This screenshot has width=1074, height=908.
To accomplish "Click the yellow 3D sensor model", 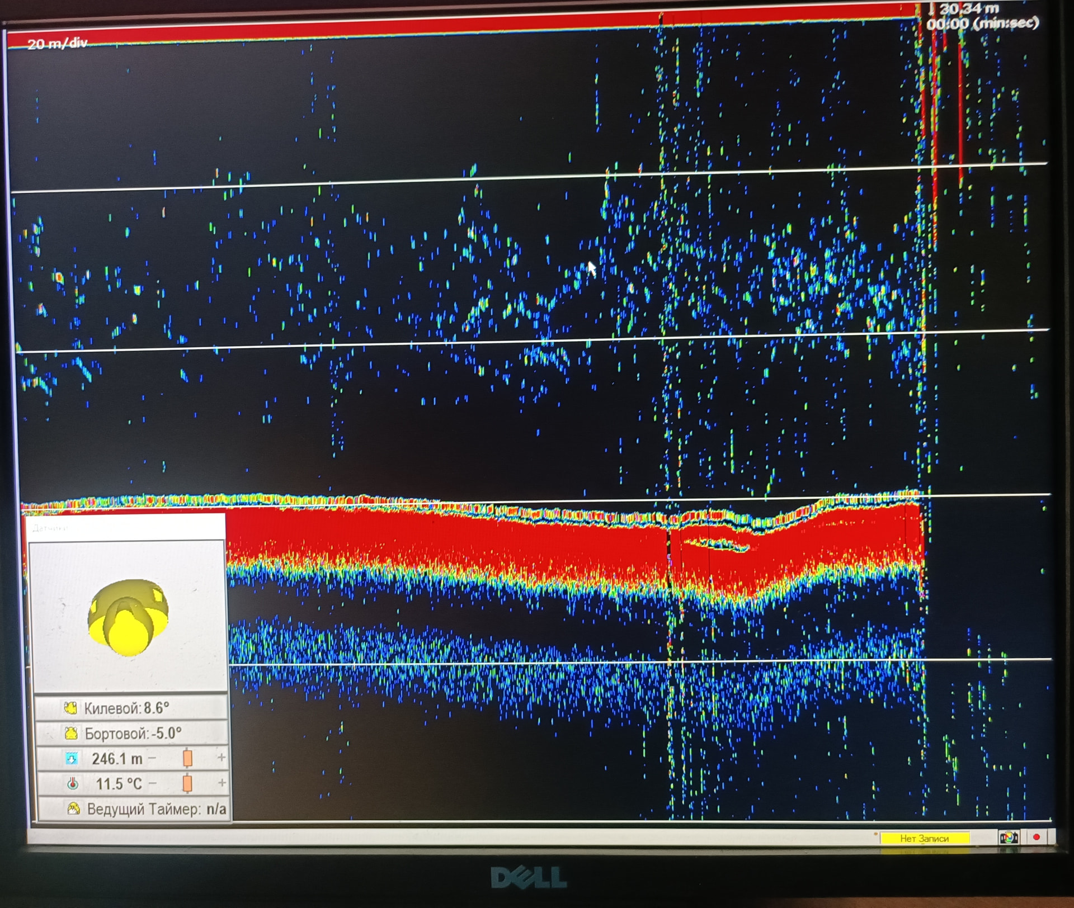I will [128, 617].
